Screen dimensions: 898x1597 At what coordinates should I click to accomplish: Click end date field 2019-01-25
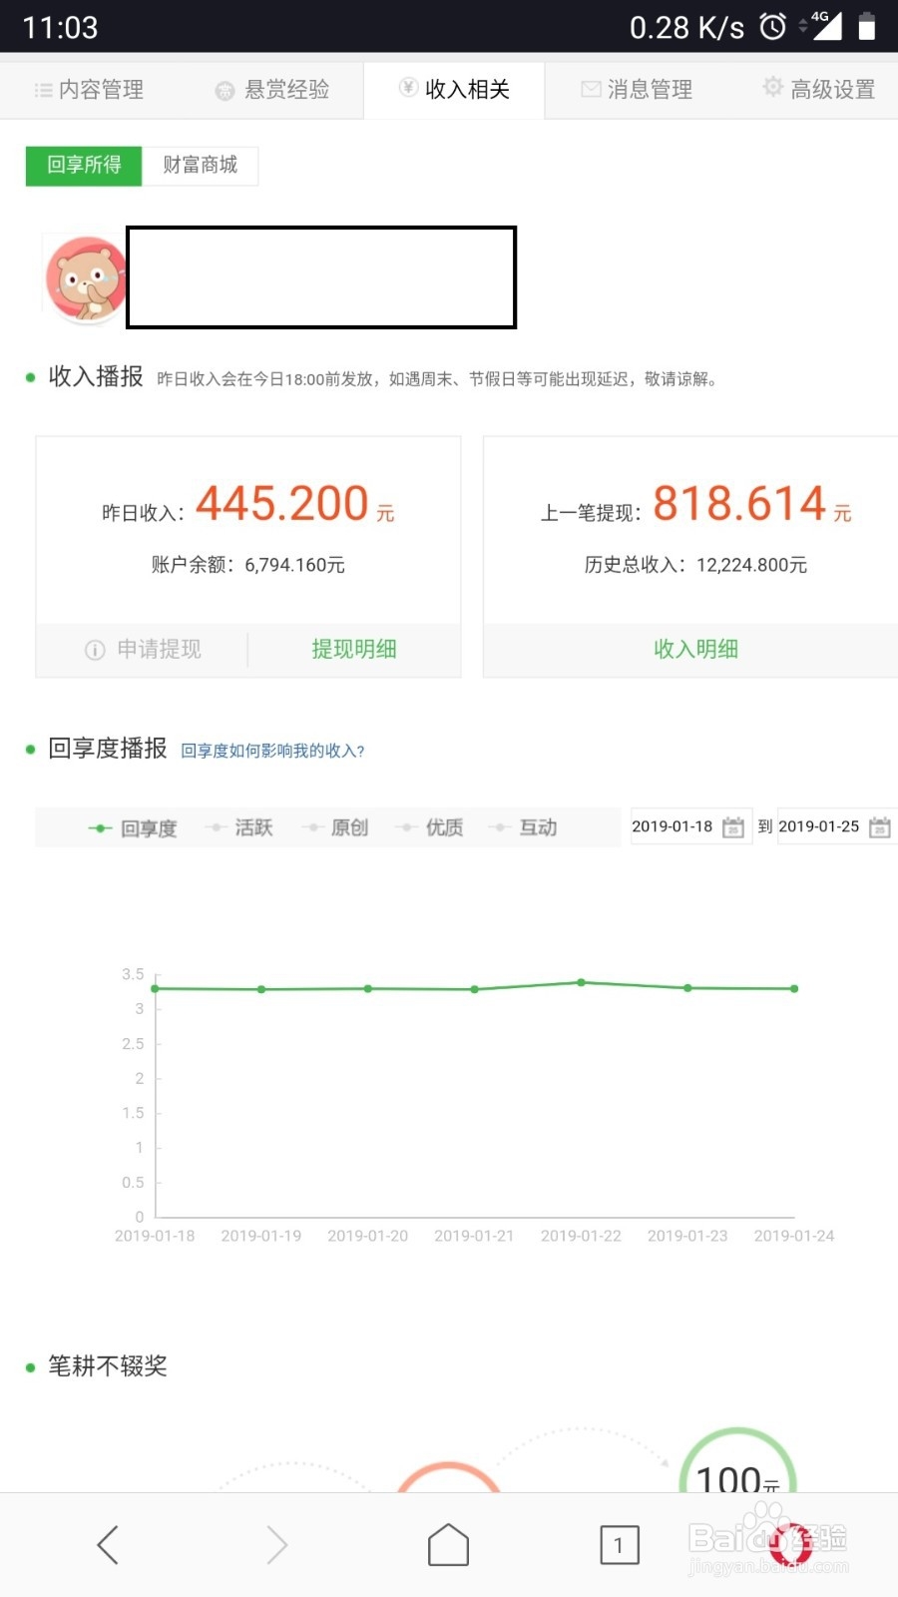point(836,827)
